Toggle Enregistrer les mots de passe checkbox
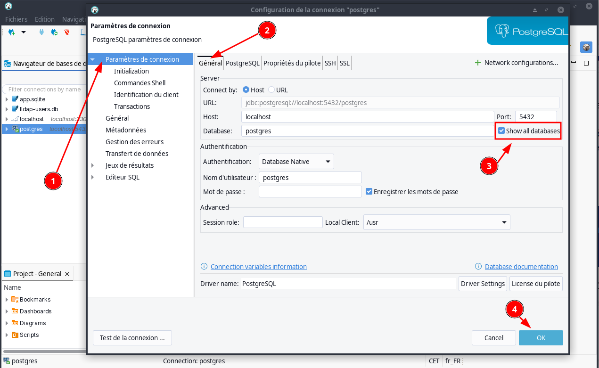 [x=369, y=192]
